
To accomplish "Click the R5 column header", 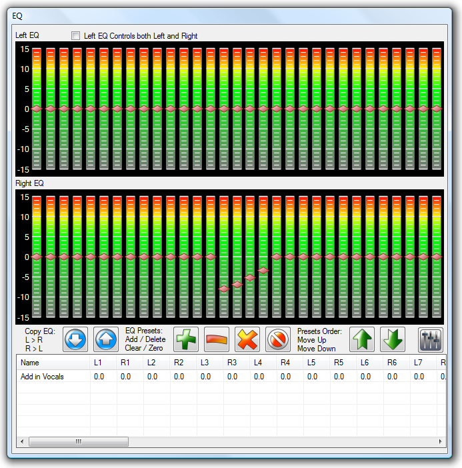I will [343, 363].
